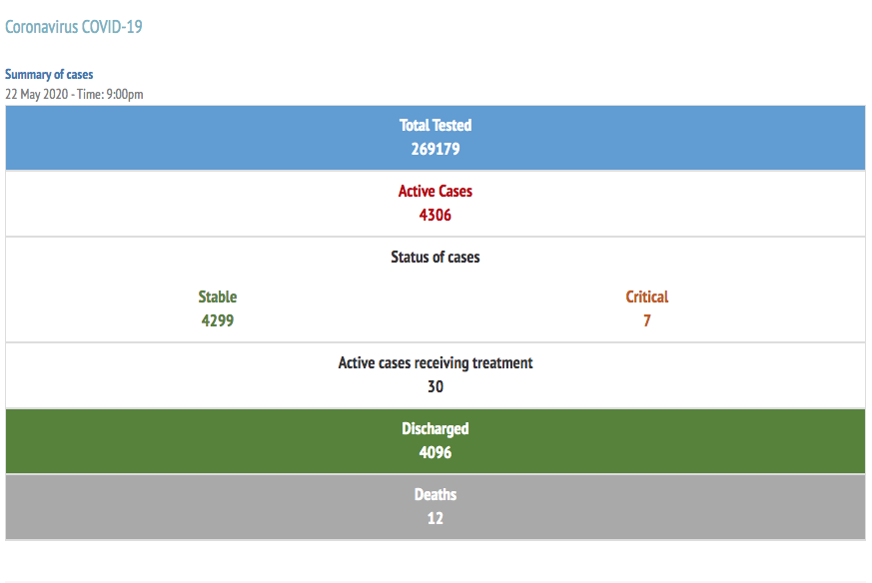
Task: Select the Critical orange label
Action: tap(647, 296)
